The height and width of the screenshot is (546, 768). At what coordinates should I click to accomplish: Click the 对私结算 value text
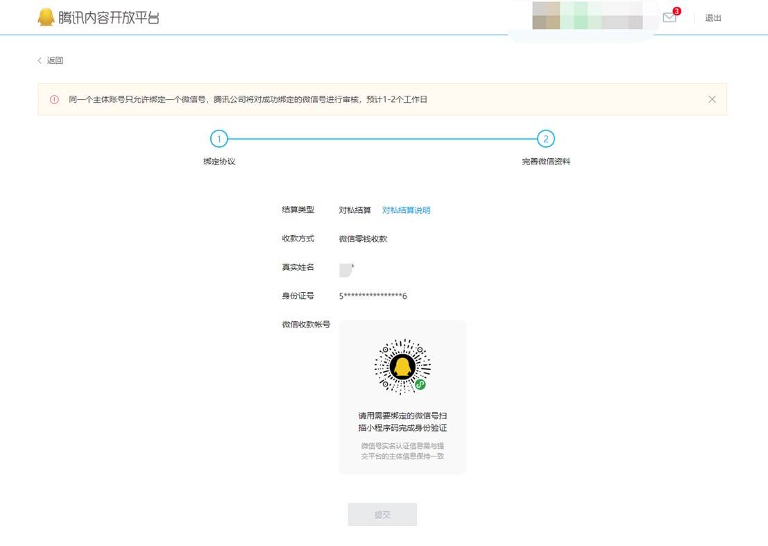pos(355,210)
